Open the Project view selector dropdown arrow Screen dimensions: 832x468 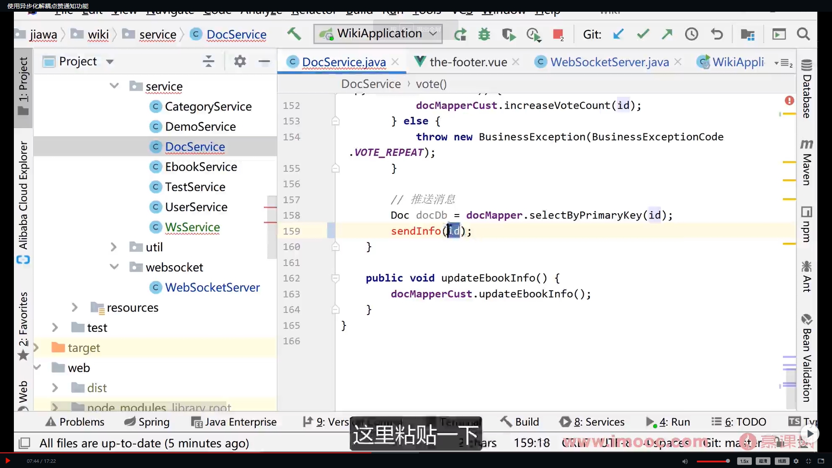[x=110, y=62]
